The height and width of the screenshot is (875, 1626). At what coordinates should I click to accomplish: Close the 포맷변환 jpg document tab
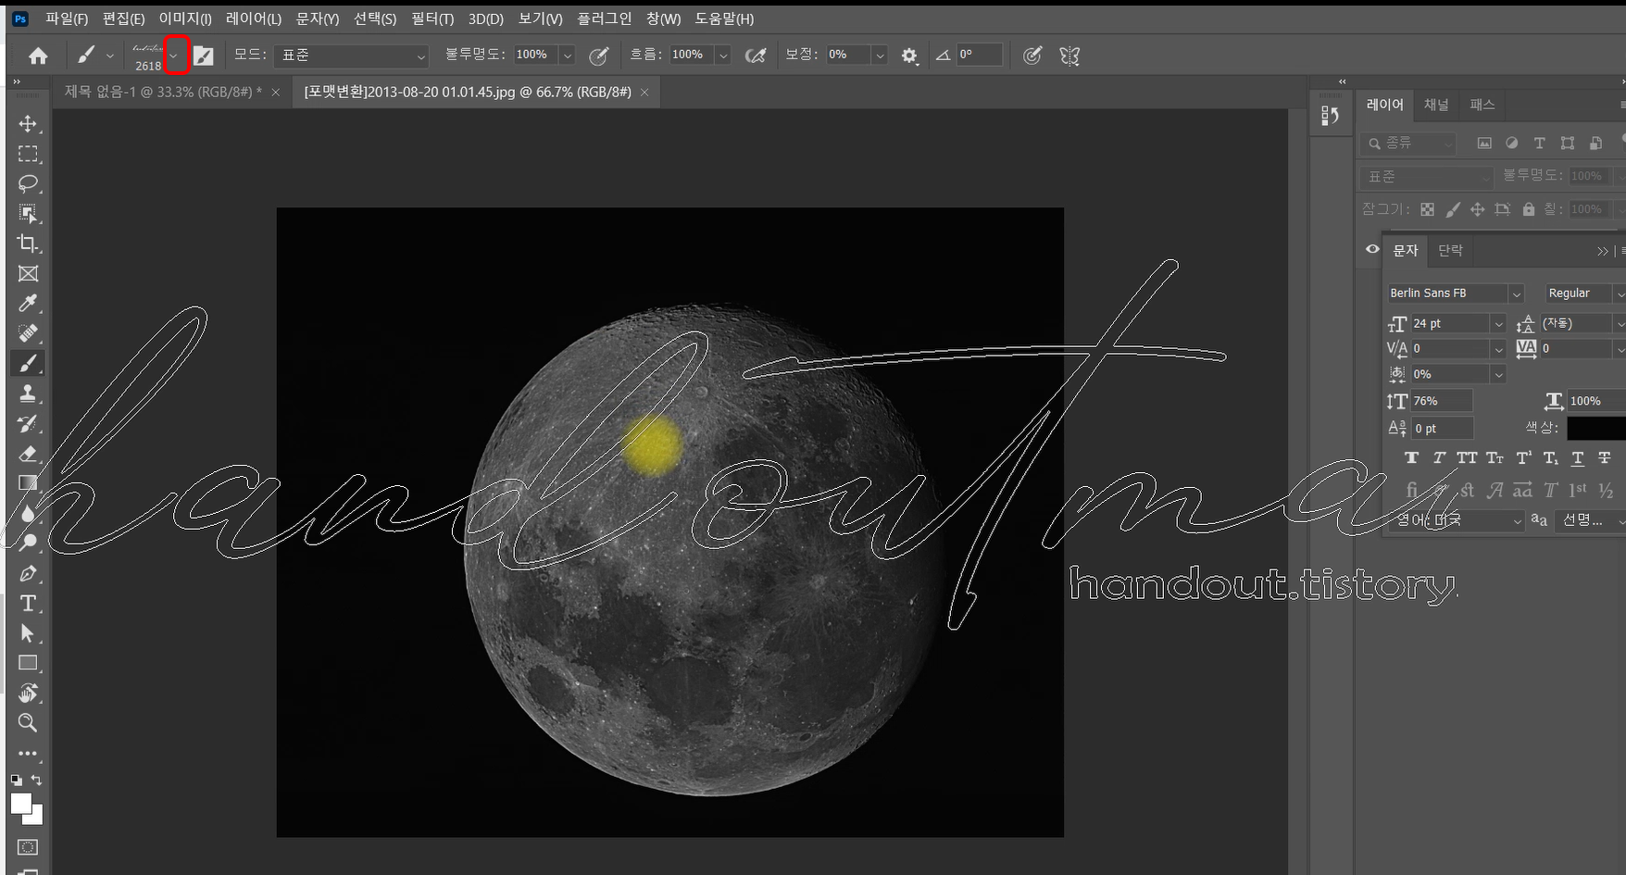tap(644, 93)
